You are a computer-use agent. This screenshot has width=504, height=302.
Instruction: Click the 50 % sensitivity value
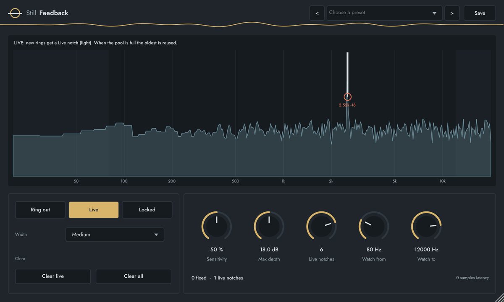point(217,250)
